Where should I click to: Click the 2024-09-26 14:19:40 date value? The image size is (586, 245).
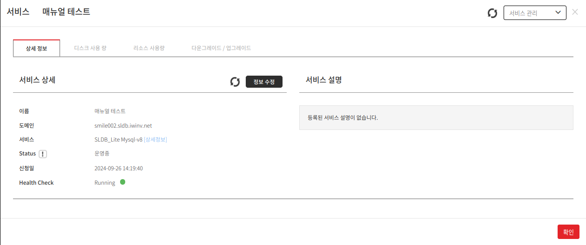(119, 168)
